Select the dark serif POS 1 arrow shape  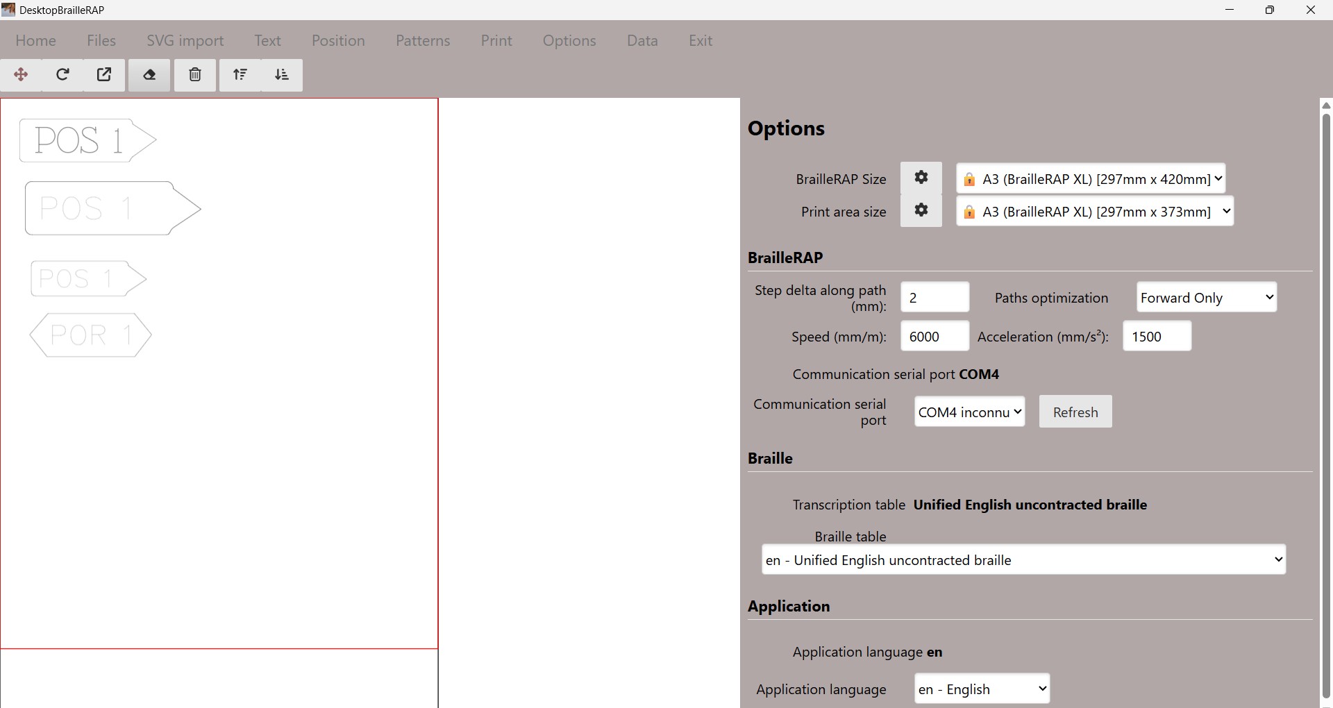coord(88,140)
